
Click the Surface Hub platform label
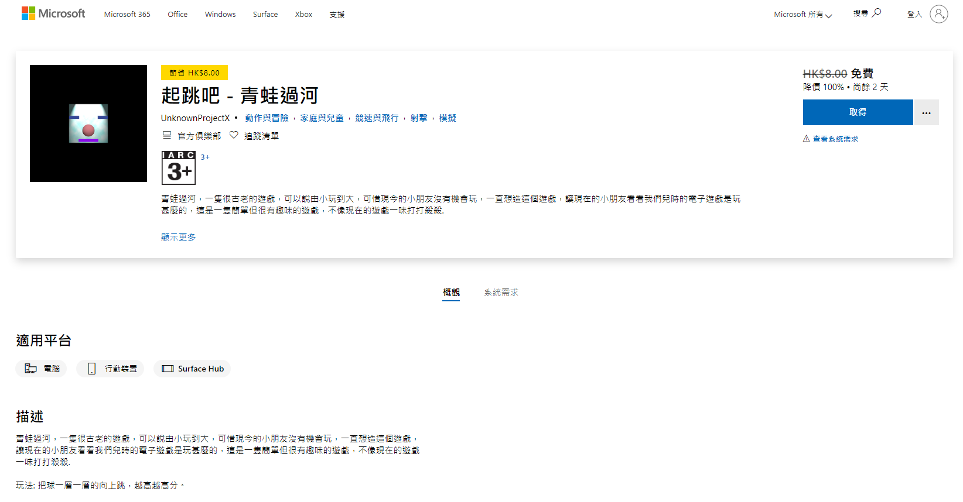coord(201,369)
